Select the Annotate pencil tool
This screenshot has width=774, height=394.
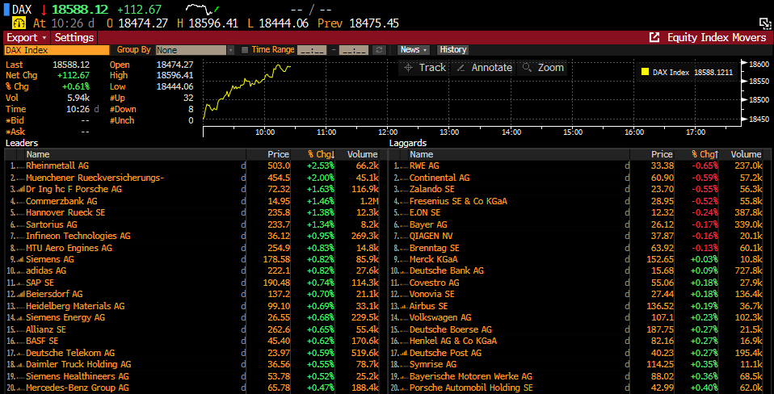pos(484,68)
